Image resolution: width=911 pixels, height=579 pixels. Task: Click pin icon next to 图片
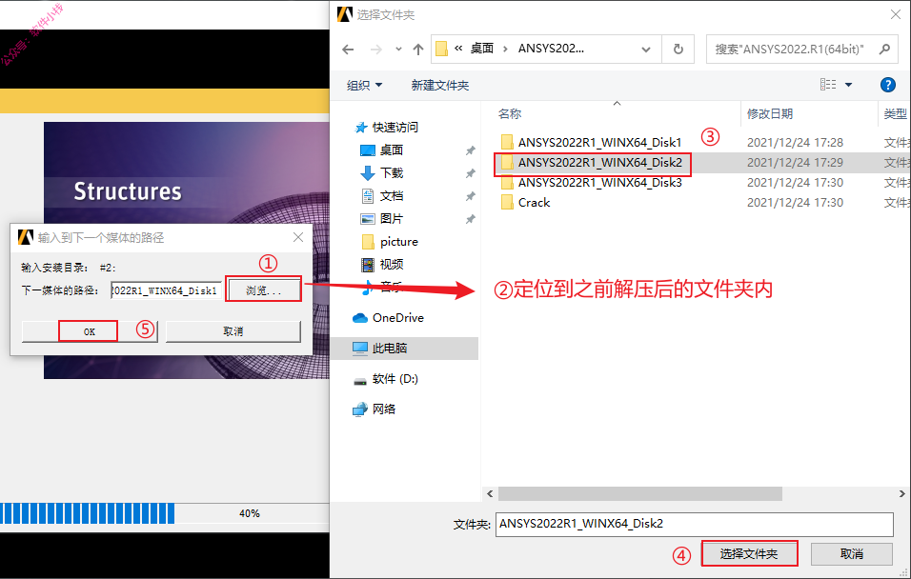point(470,219)
